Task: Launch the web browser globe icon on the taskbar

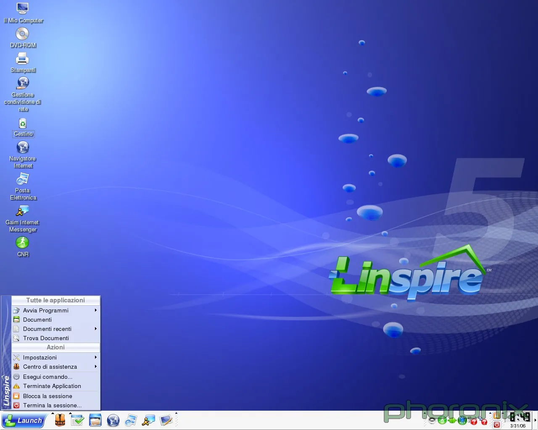Action: 113,420
